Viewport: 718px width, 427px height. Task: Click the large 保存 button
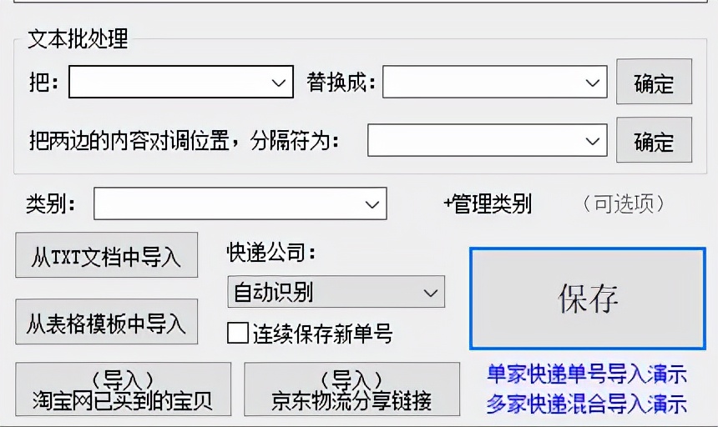[588, 299]
